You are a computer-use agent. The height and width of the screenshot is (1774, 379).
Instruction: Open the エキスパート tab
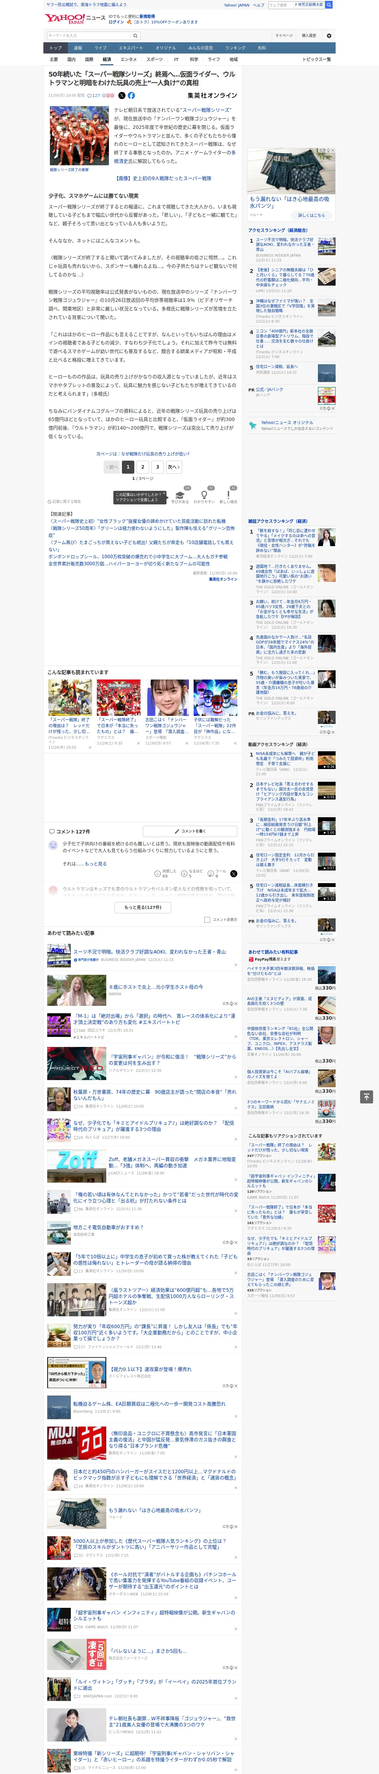coord(131,48)
